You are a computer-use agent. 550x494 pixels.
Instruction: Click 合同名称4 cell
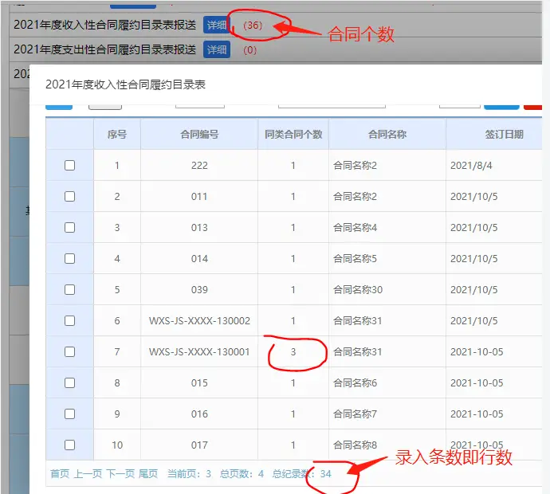[x=387, y=228]
